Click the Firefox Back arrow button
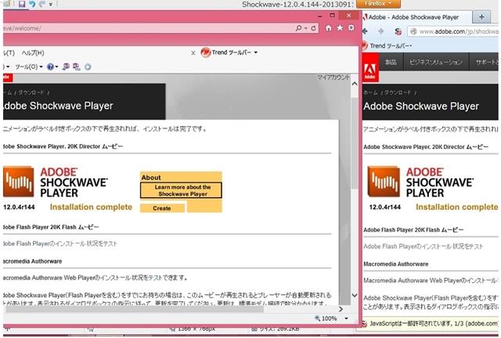This screenshot has width=501, height=338. coord(365,31)
